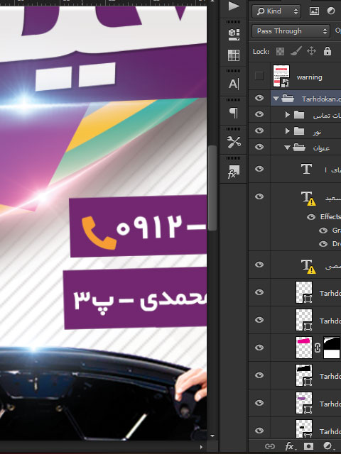Add layer mask icon at panel bottom

(308, 446)
